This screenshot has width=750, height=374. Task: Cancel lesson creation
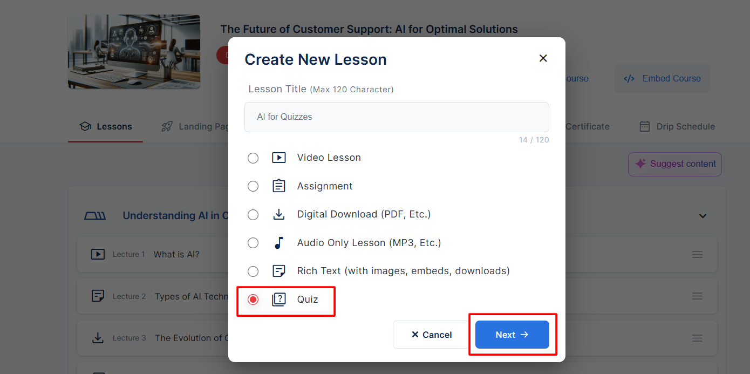coord(431,335)
